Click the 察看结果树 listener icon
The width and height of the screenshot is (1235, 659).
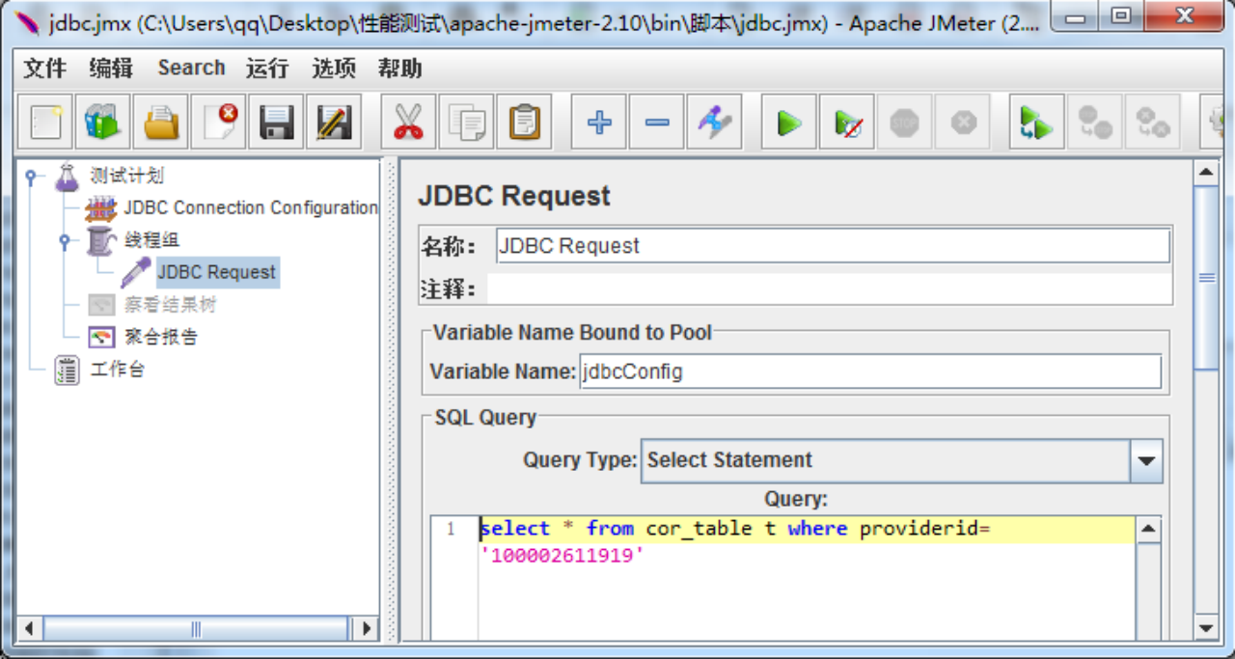[x=101, y=305]
